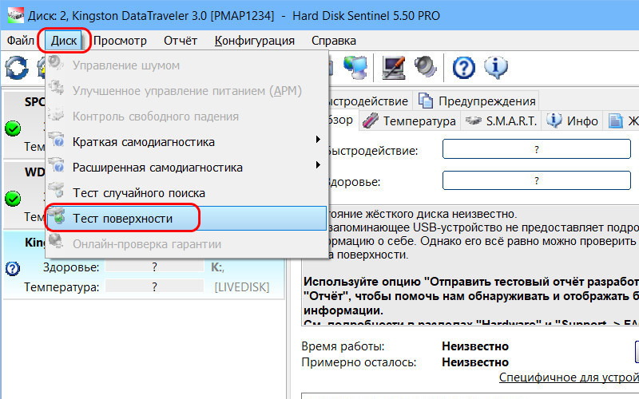Open the Отчёт menu
The height and width of the screenshot is (399, 639).
click(x=181, y=41)
